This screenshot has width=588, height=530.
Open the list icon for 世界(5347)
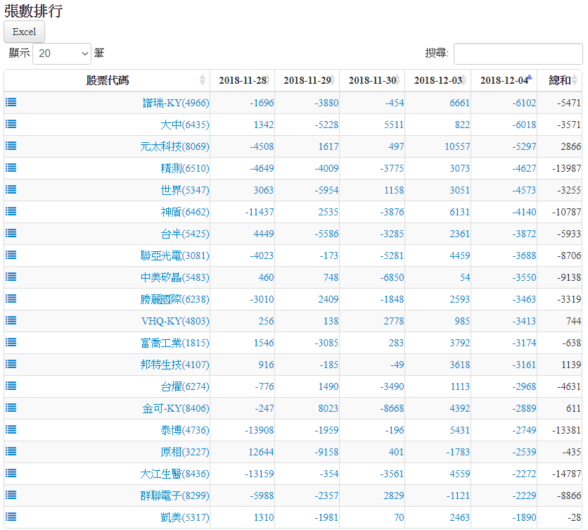tap(11, 189)
